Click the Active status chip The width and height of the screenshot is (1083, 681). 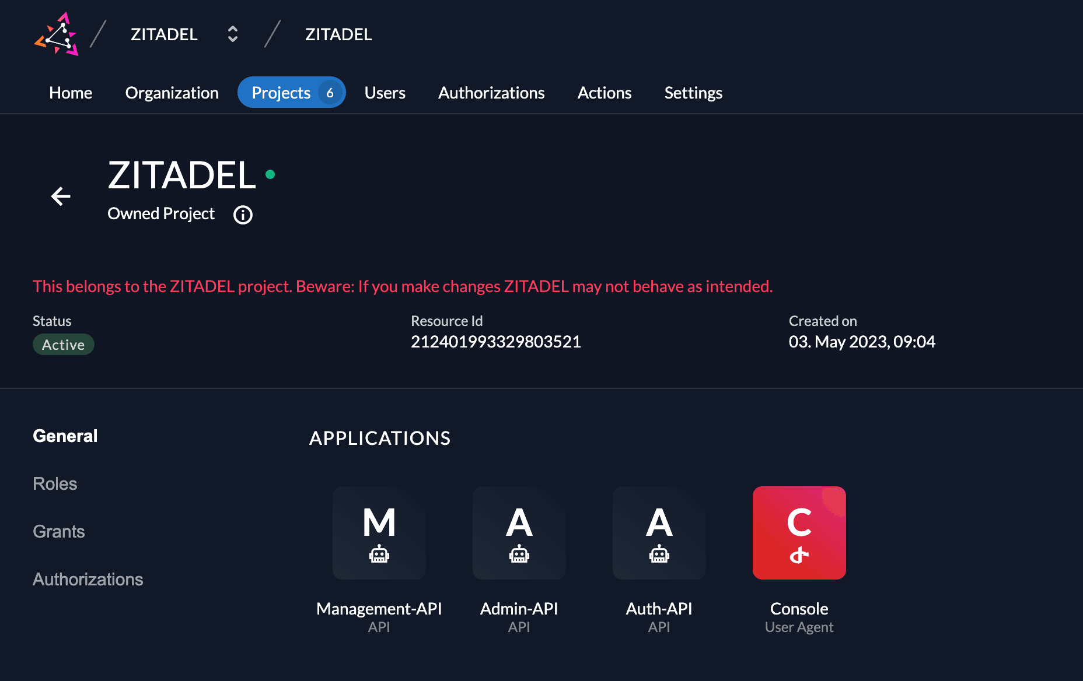tap(63, 344)
